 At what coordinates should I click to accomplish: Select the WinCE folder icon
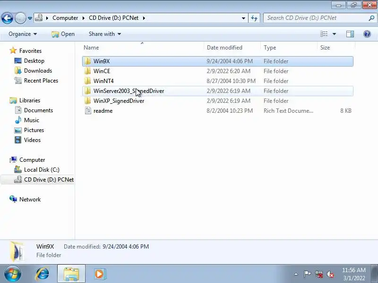(88, 71)
